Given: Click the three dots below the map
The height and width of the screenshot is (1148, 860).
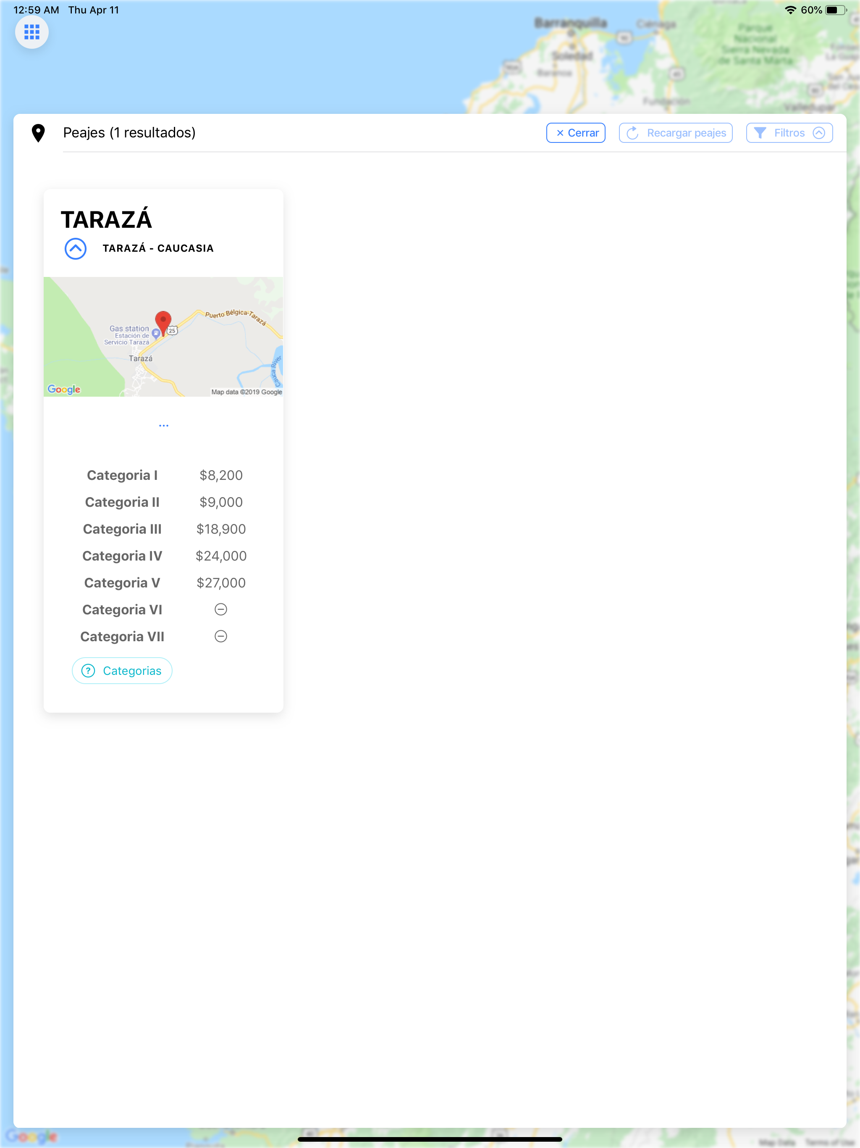Looking at the screenshot, I should [x=163, y=426].
